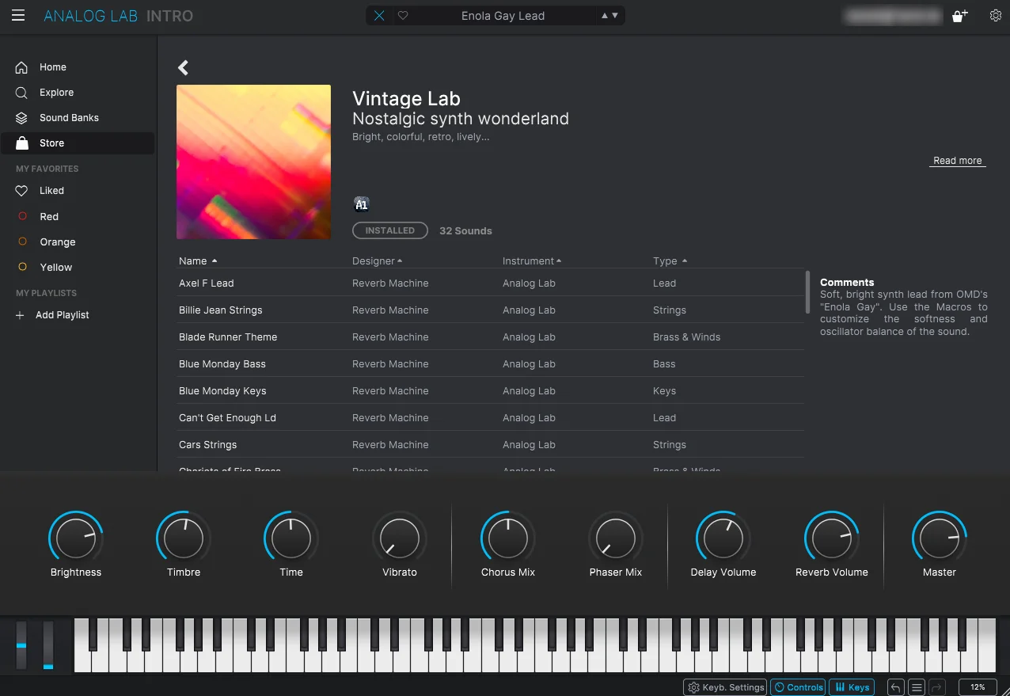This screenshot has height=696, width=1010.
Task: Go back with the left chevron arrow
Action: click(x=184, y=67)
